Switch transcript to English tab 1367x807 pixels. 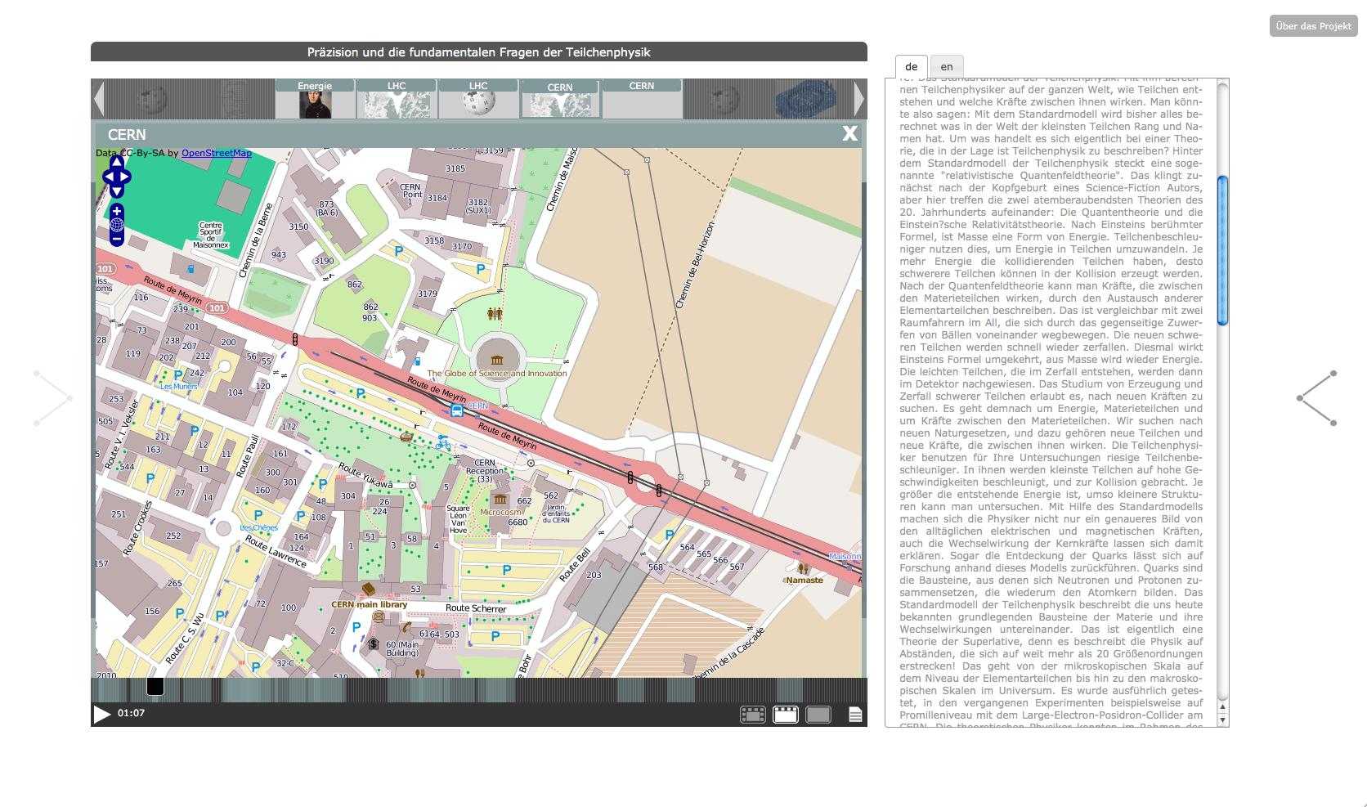947,67
